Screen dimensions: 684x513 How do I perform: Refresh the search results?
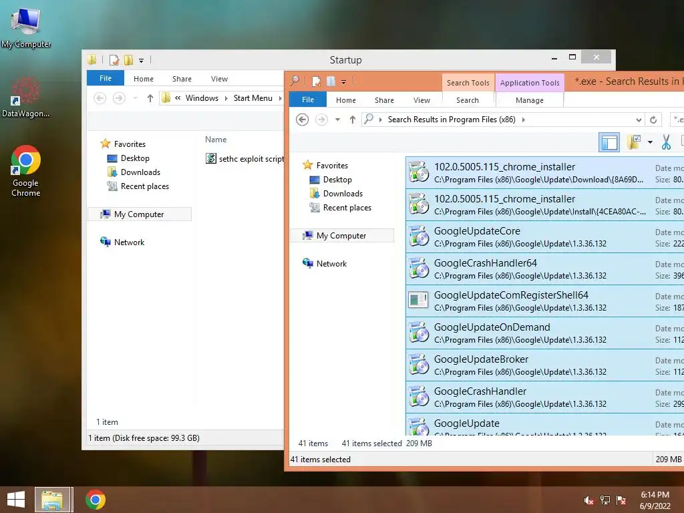click(x=653, y=120)
